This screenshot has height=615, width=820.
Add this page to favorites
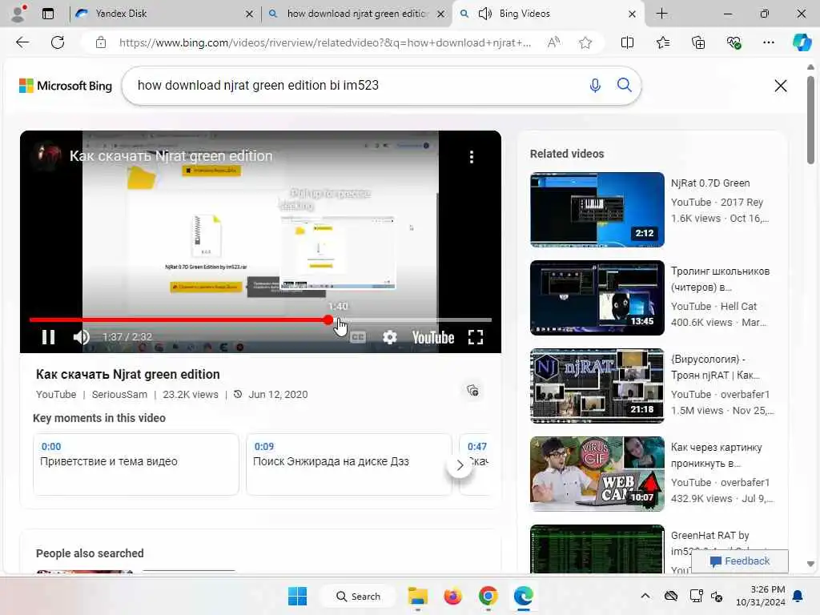(x=585, y=42)
